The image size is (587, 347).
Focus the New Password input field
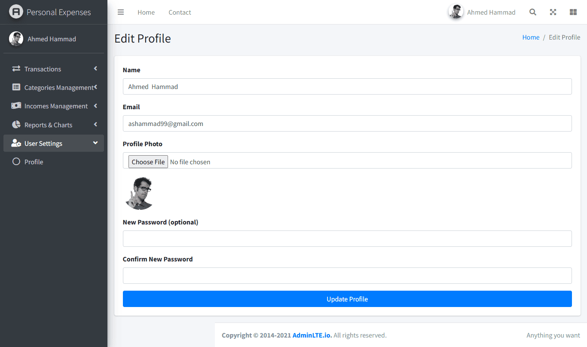coord(347,239)
